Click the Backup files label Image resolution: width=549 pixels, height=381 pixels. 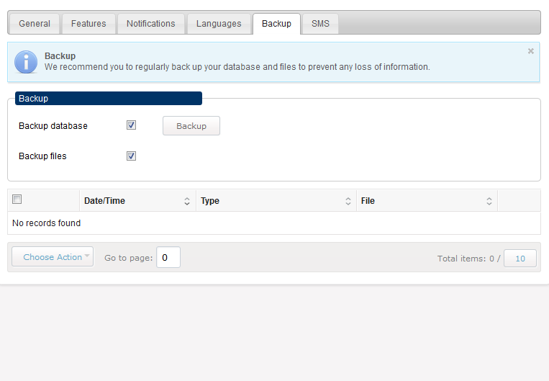42,156
